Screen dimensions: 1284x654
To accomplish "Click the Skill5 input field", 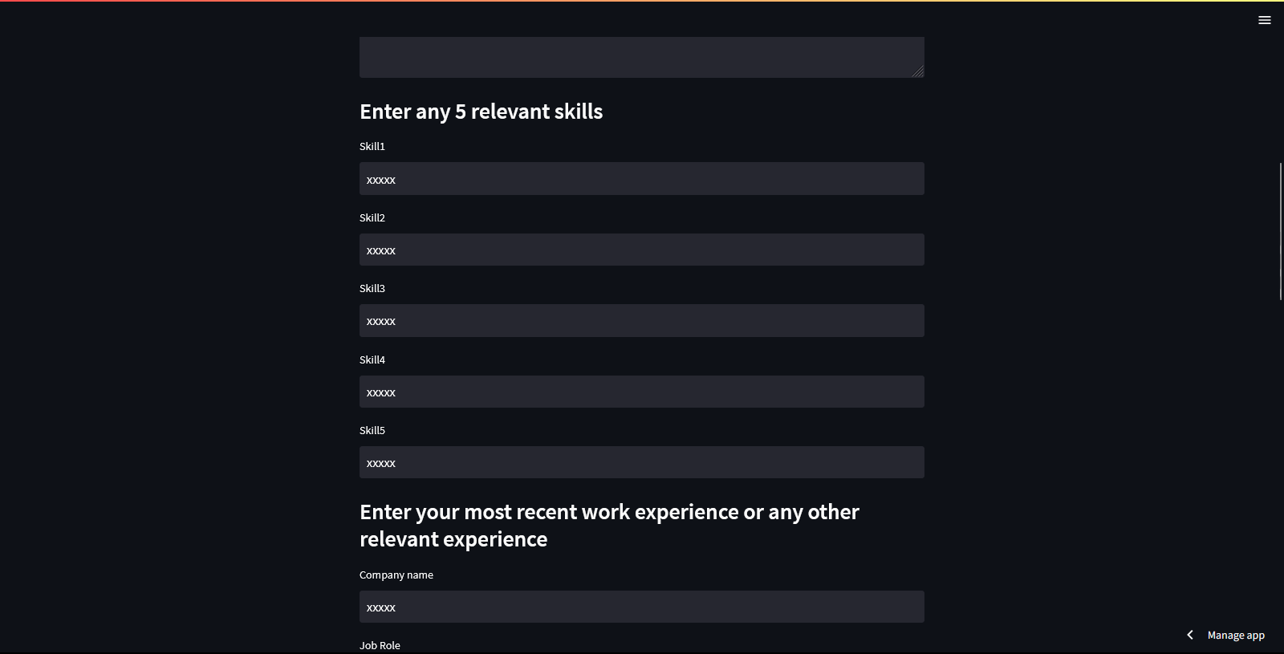I will 641,462.
